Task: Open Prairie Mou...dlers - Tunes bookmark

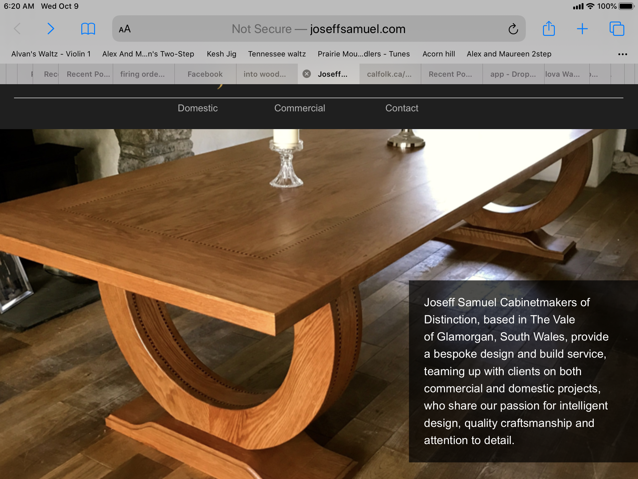Action: [364, 54]
